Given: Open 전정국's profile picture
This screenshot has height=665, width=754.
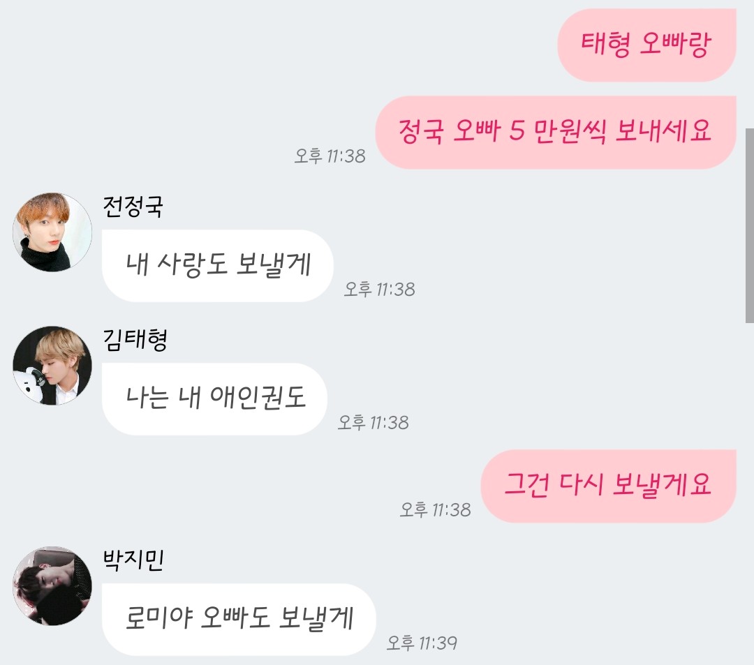Looking at the screenshot, I should [x=52, y=232].
